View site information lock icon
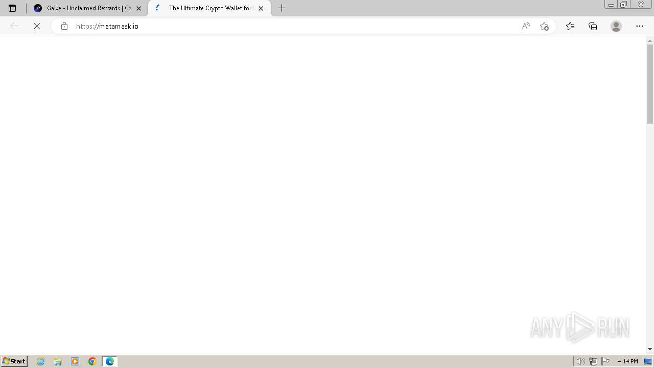 click(x=64, y=26)
